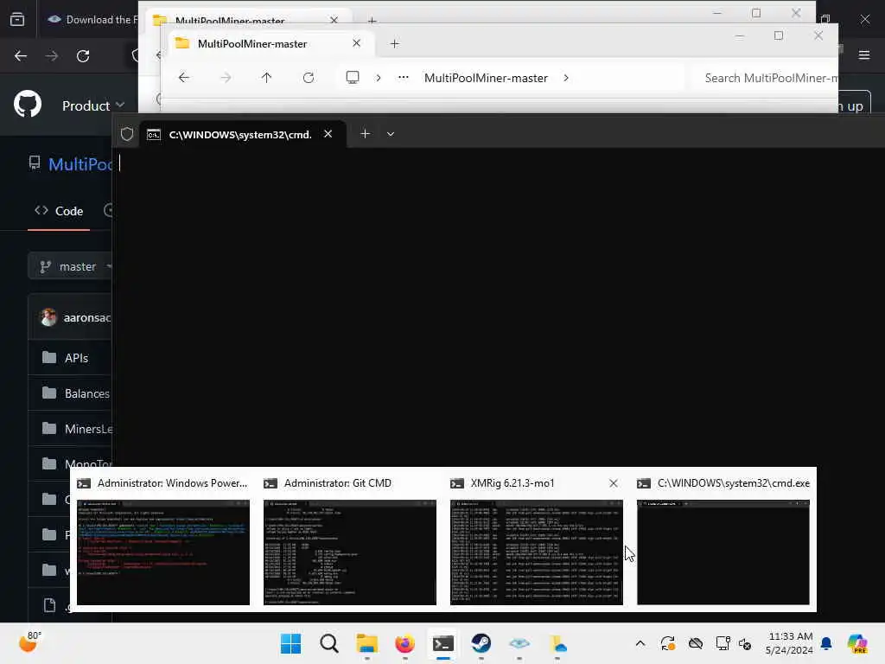Open File Explorer from the taskbar
Image resolution: width=885 pixels, height=664 pixels.
(366, 643)
